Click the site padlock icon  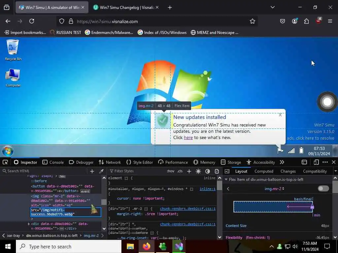(71, 21)
